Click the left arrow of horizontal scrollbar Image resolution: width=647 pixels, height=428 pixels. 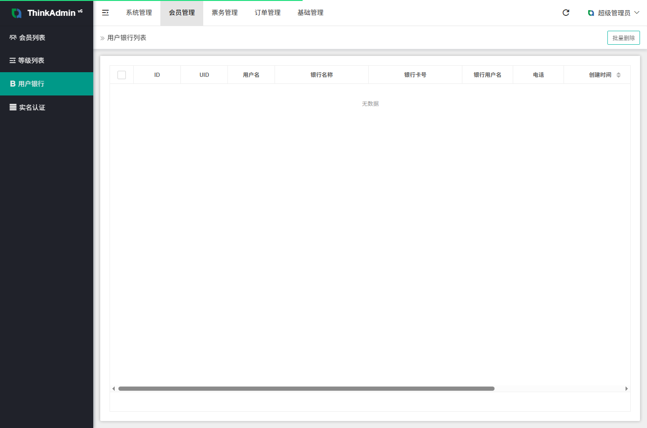[x=113, y=388]
